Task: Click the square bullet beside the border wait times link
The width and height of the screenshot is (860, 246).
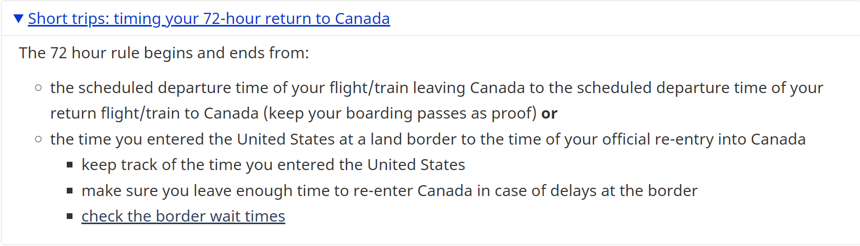Action: [x=70, y=216]
